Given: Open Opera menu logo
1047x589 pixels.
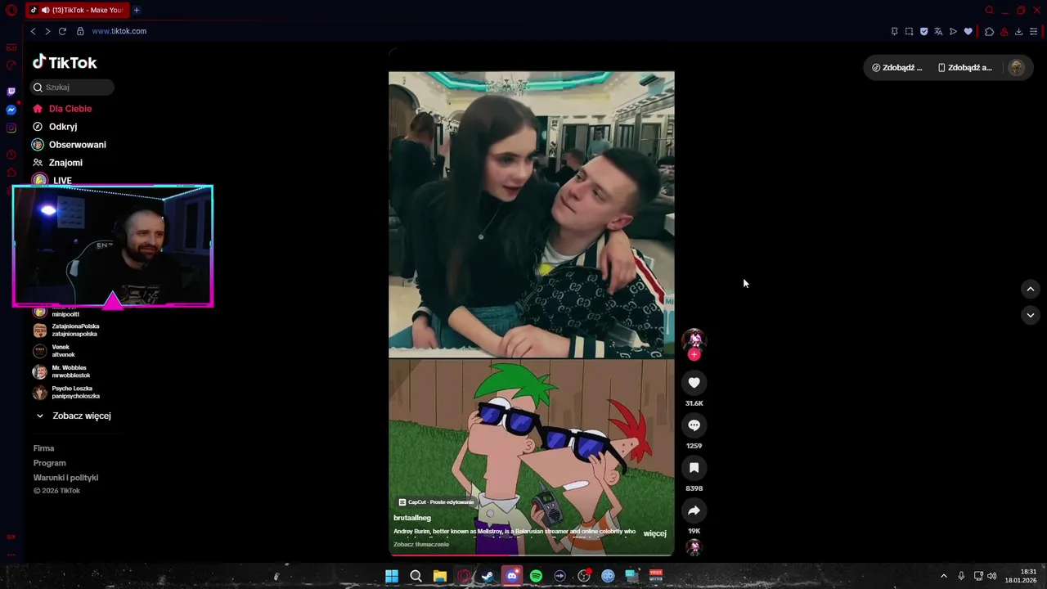Looking at the screenshot, I should (x=11, y=10).
